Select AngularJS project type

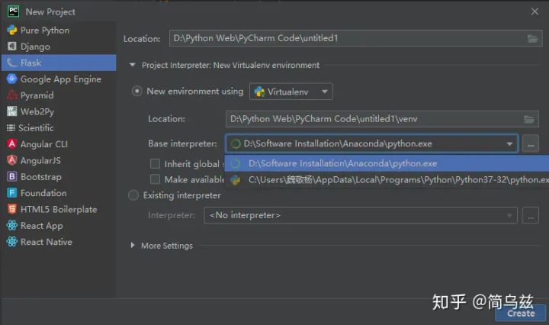(59, 160)
